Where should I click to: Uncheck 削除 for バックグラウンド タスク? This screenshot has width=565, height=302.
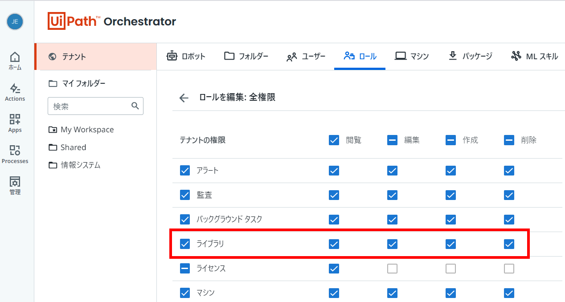point(509,220)
